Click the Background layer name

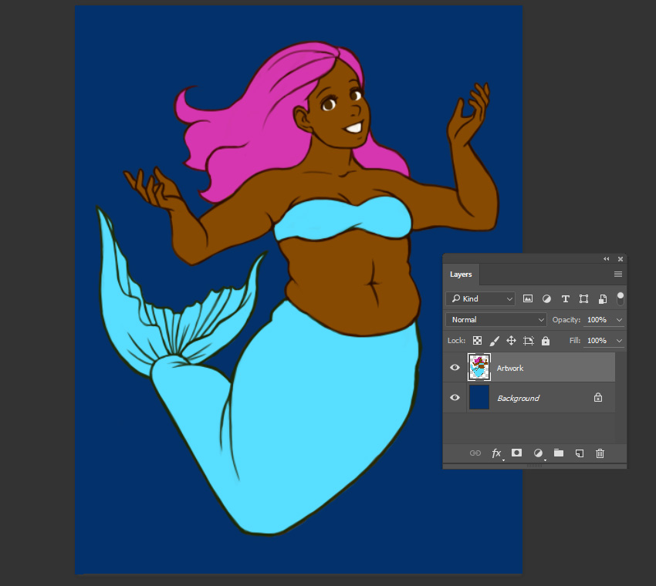tap(519, 398)
